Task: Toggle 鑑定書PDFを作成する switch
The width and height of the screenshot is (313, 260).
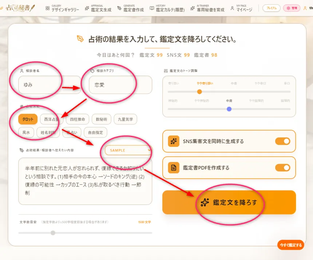Action: pyautogui.click(x=283, y=168)
